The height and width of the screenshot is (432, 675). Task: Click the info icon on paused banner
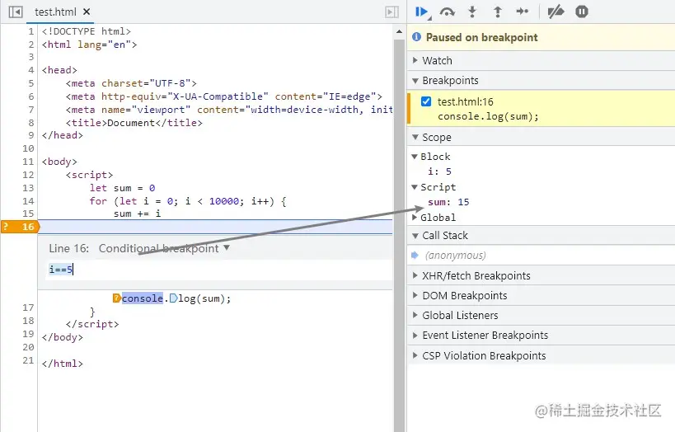tap(417, 37)
